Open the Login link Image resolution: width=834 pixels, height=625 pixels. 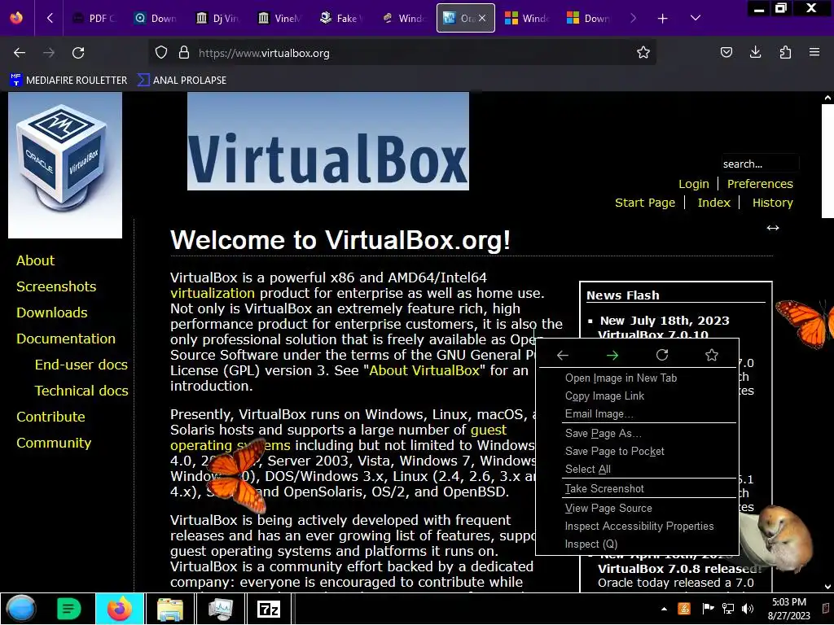(694, 184)
